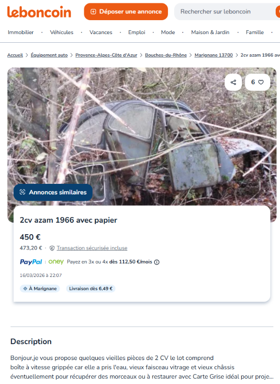Open the Immobilier menu
280x384 pixels.
pos(21,32)
